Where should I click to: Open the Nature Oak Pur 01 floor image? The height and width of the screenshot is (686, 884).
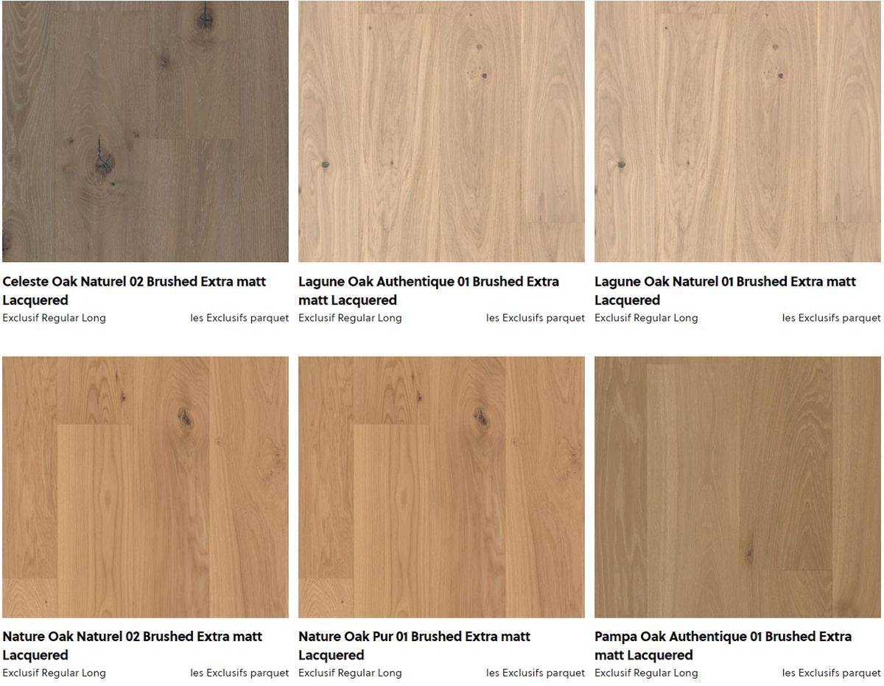point(441,487)
